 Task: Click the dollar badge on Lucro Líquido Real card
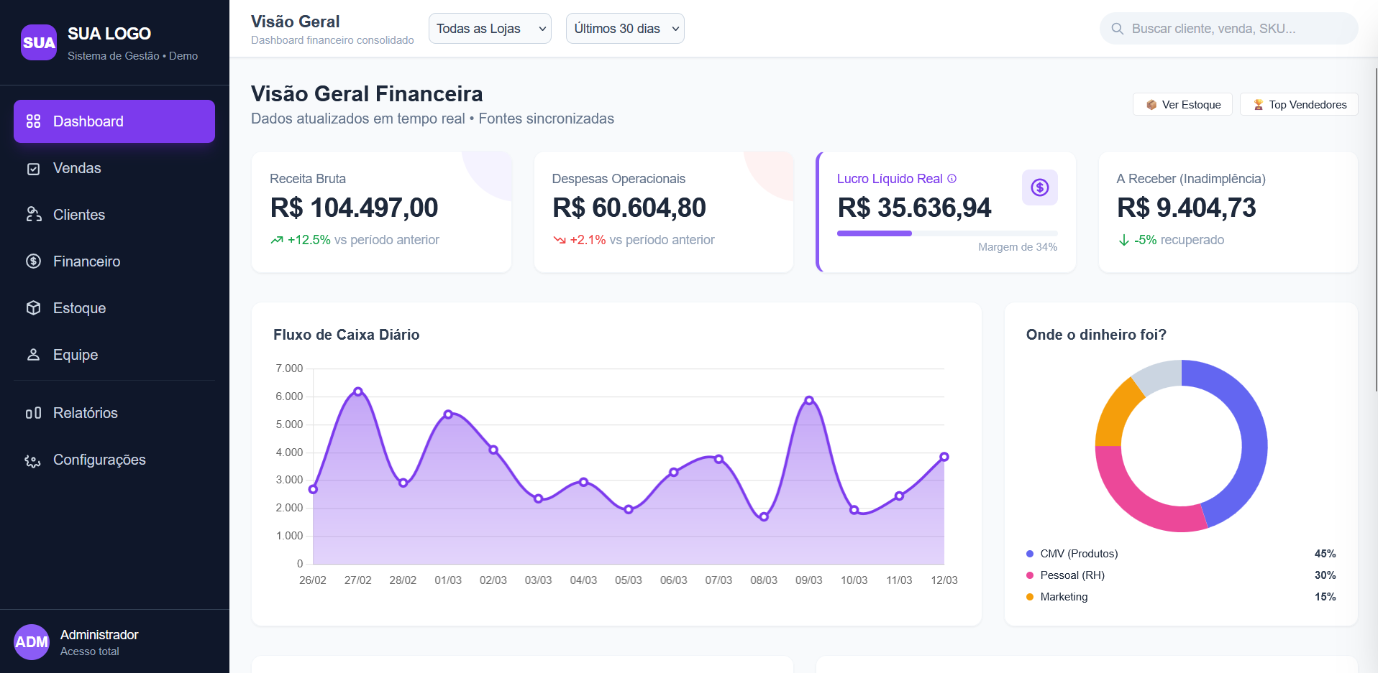1039,187
